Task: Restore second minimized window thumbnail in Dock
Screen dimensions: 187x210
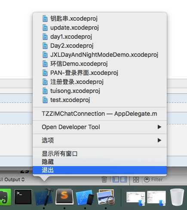Action: (156, 198)
